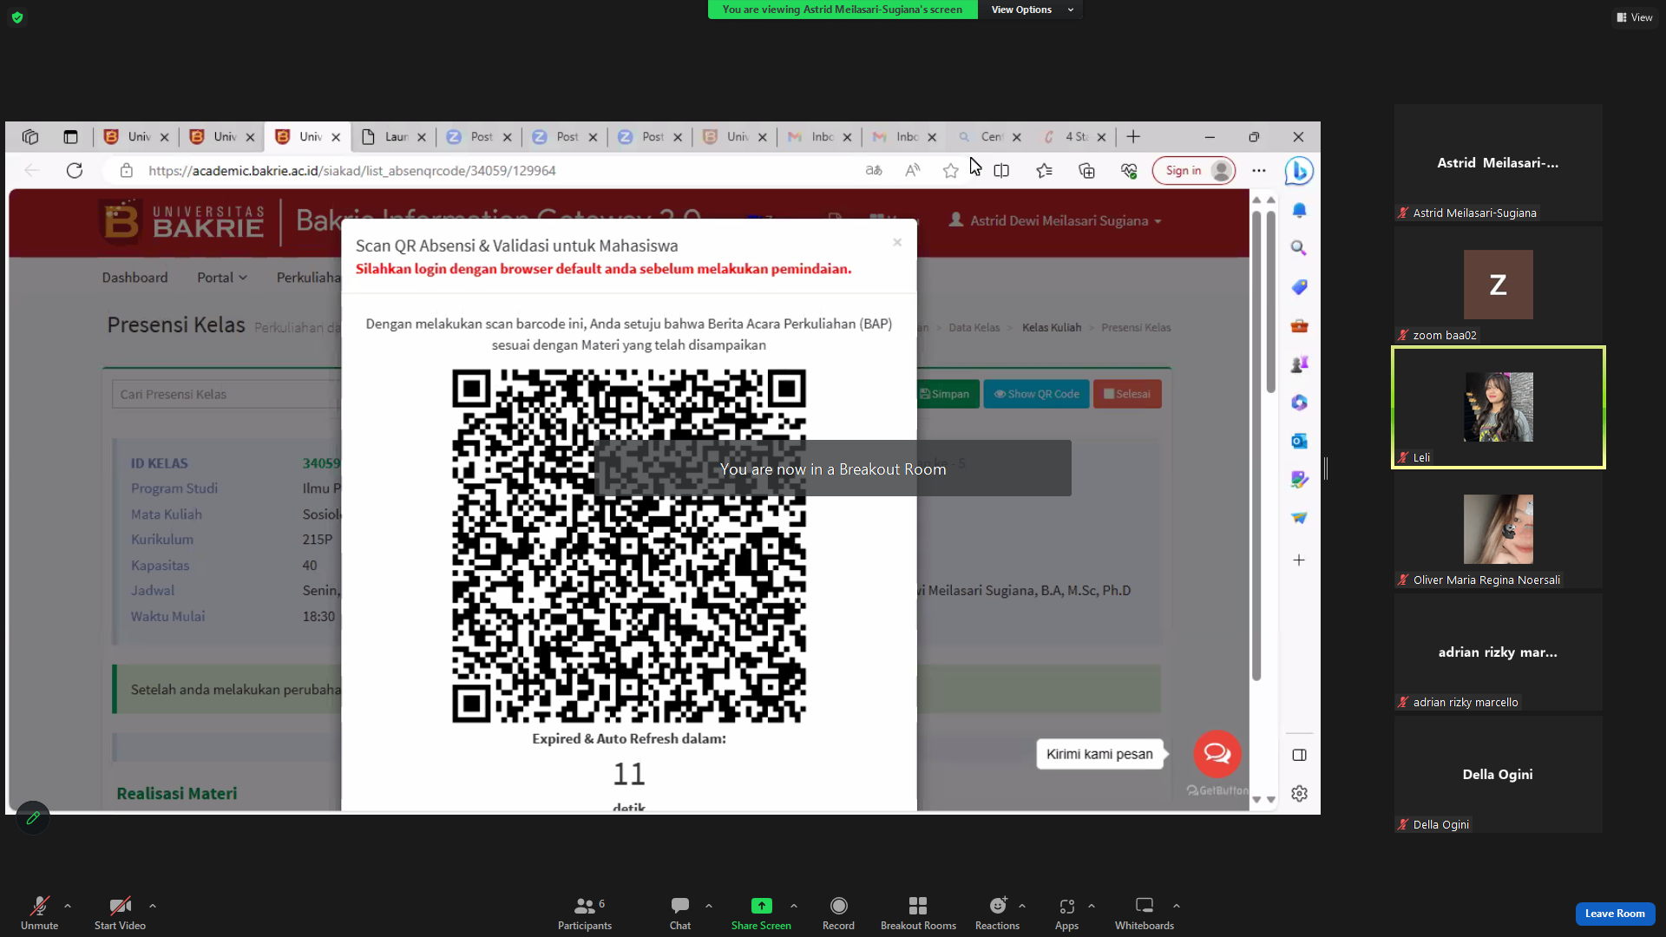Change layout with View button
This screenshot has height=937, width=1666.
1635,17
